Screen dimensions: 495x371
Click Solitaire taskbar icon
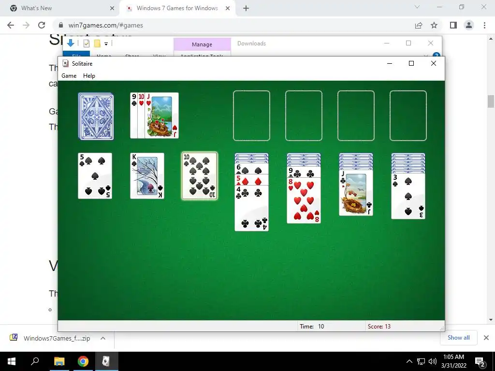106,361
